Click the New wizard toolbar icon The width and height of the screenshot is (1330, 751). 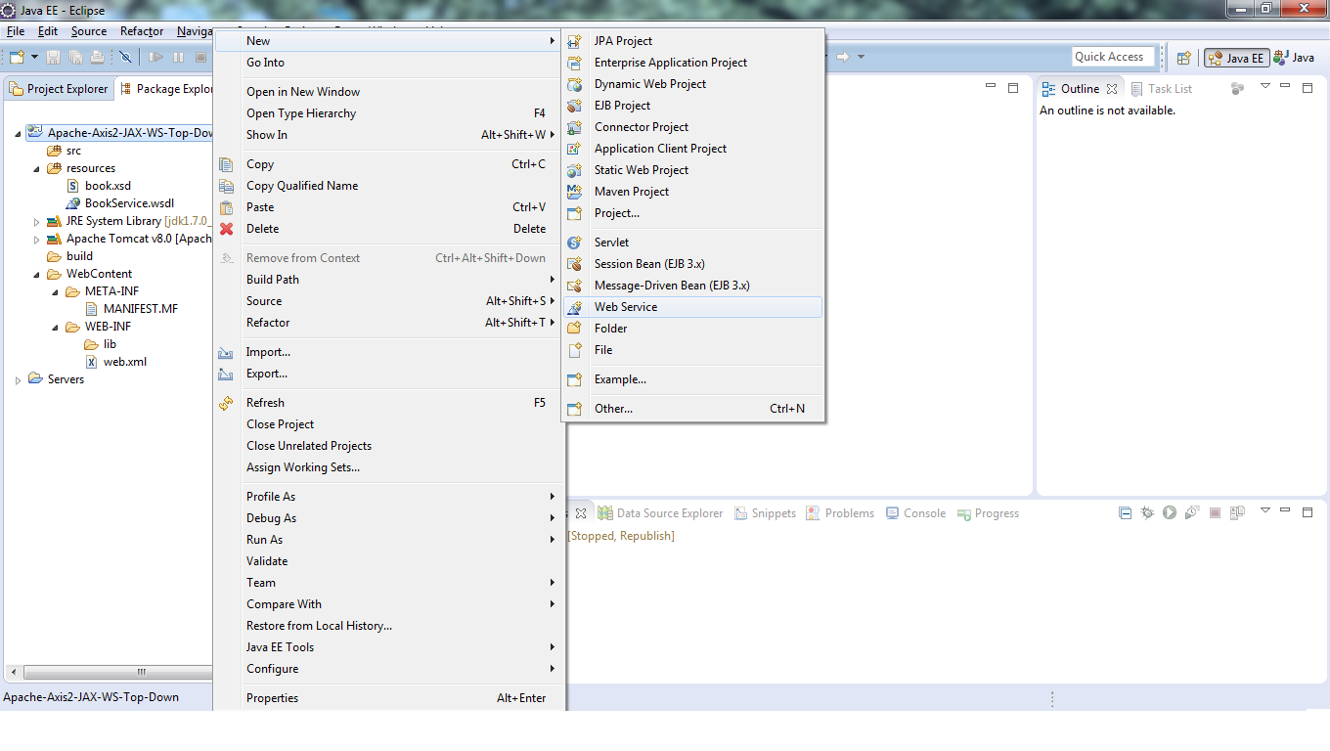16,58
